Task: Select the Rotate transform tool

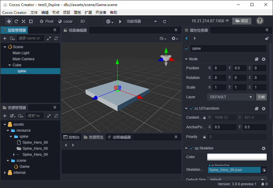Action: (x=16, y=21)
